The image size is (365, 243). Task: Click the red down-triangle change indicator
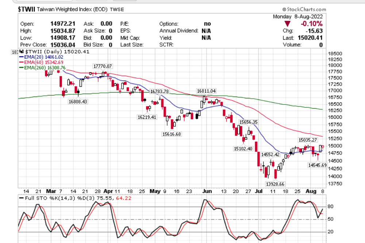(288, 24)
